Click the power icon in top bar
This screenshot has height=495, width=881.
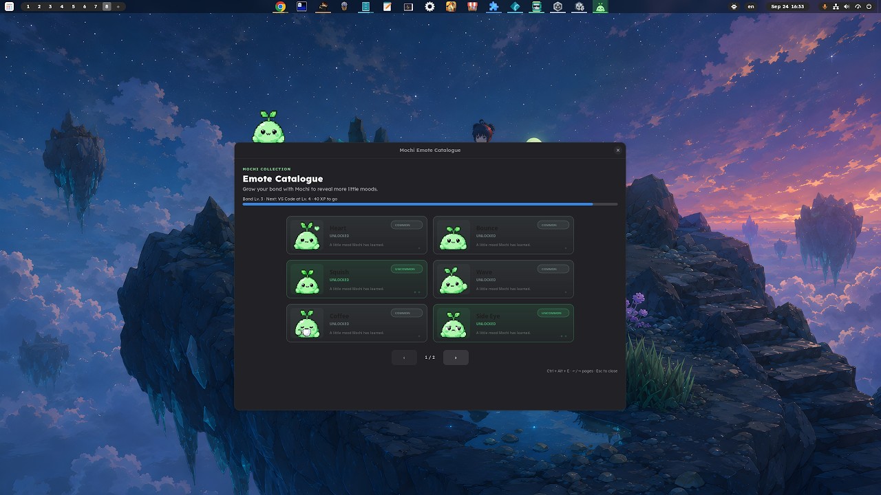(869, 6)
